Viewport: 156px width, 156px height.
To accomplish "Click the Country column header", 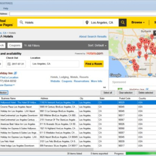I will 147,98.
